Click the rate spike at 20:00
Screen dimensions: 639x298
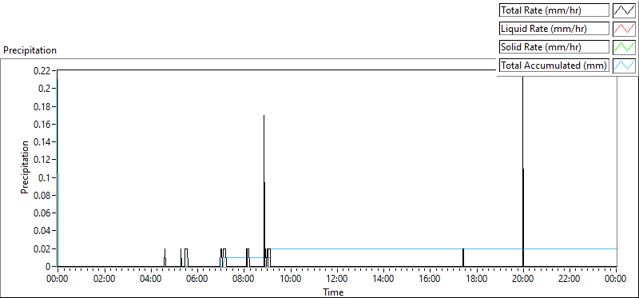pos(523,171)
